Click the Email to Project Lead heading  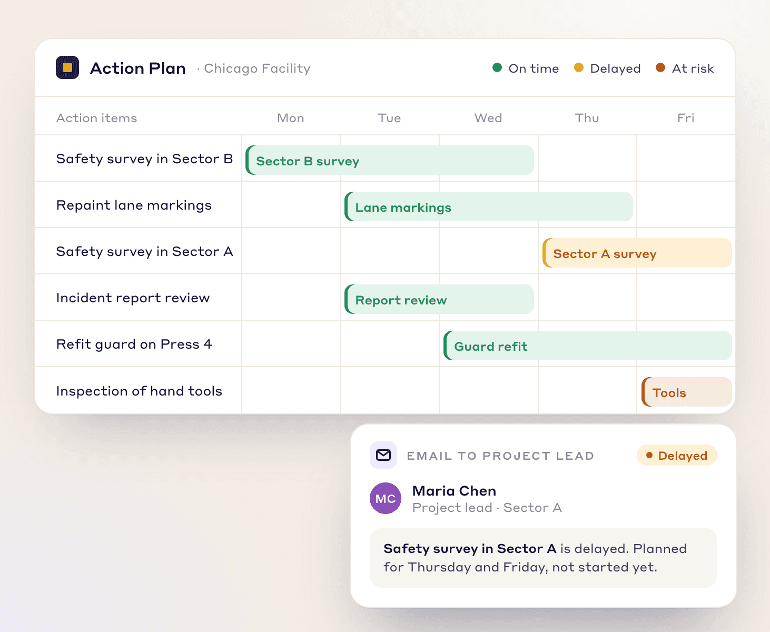[x=500, y=456]
